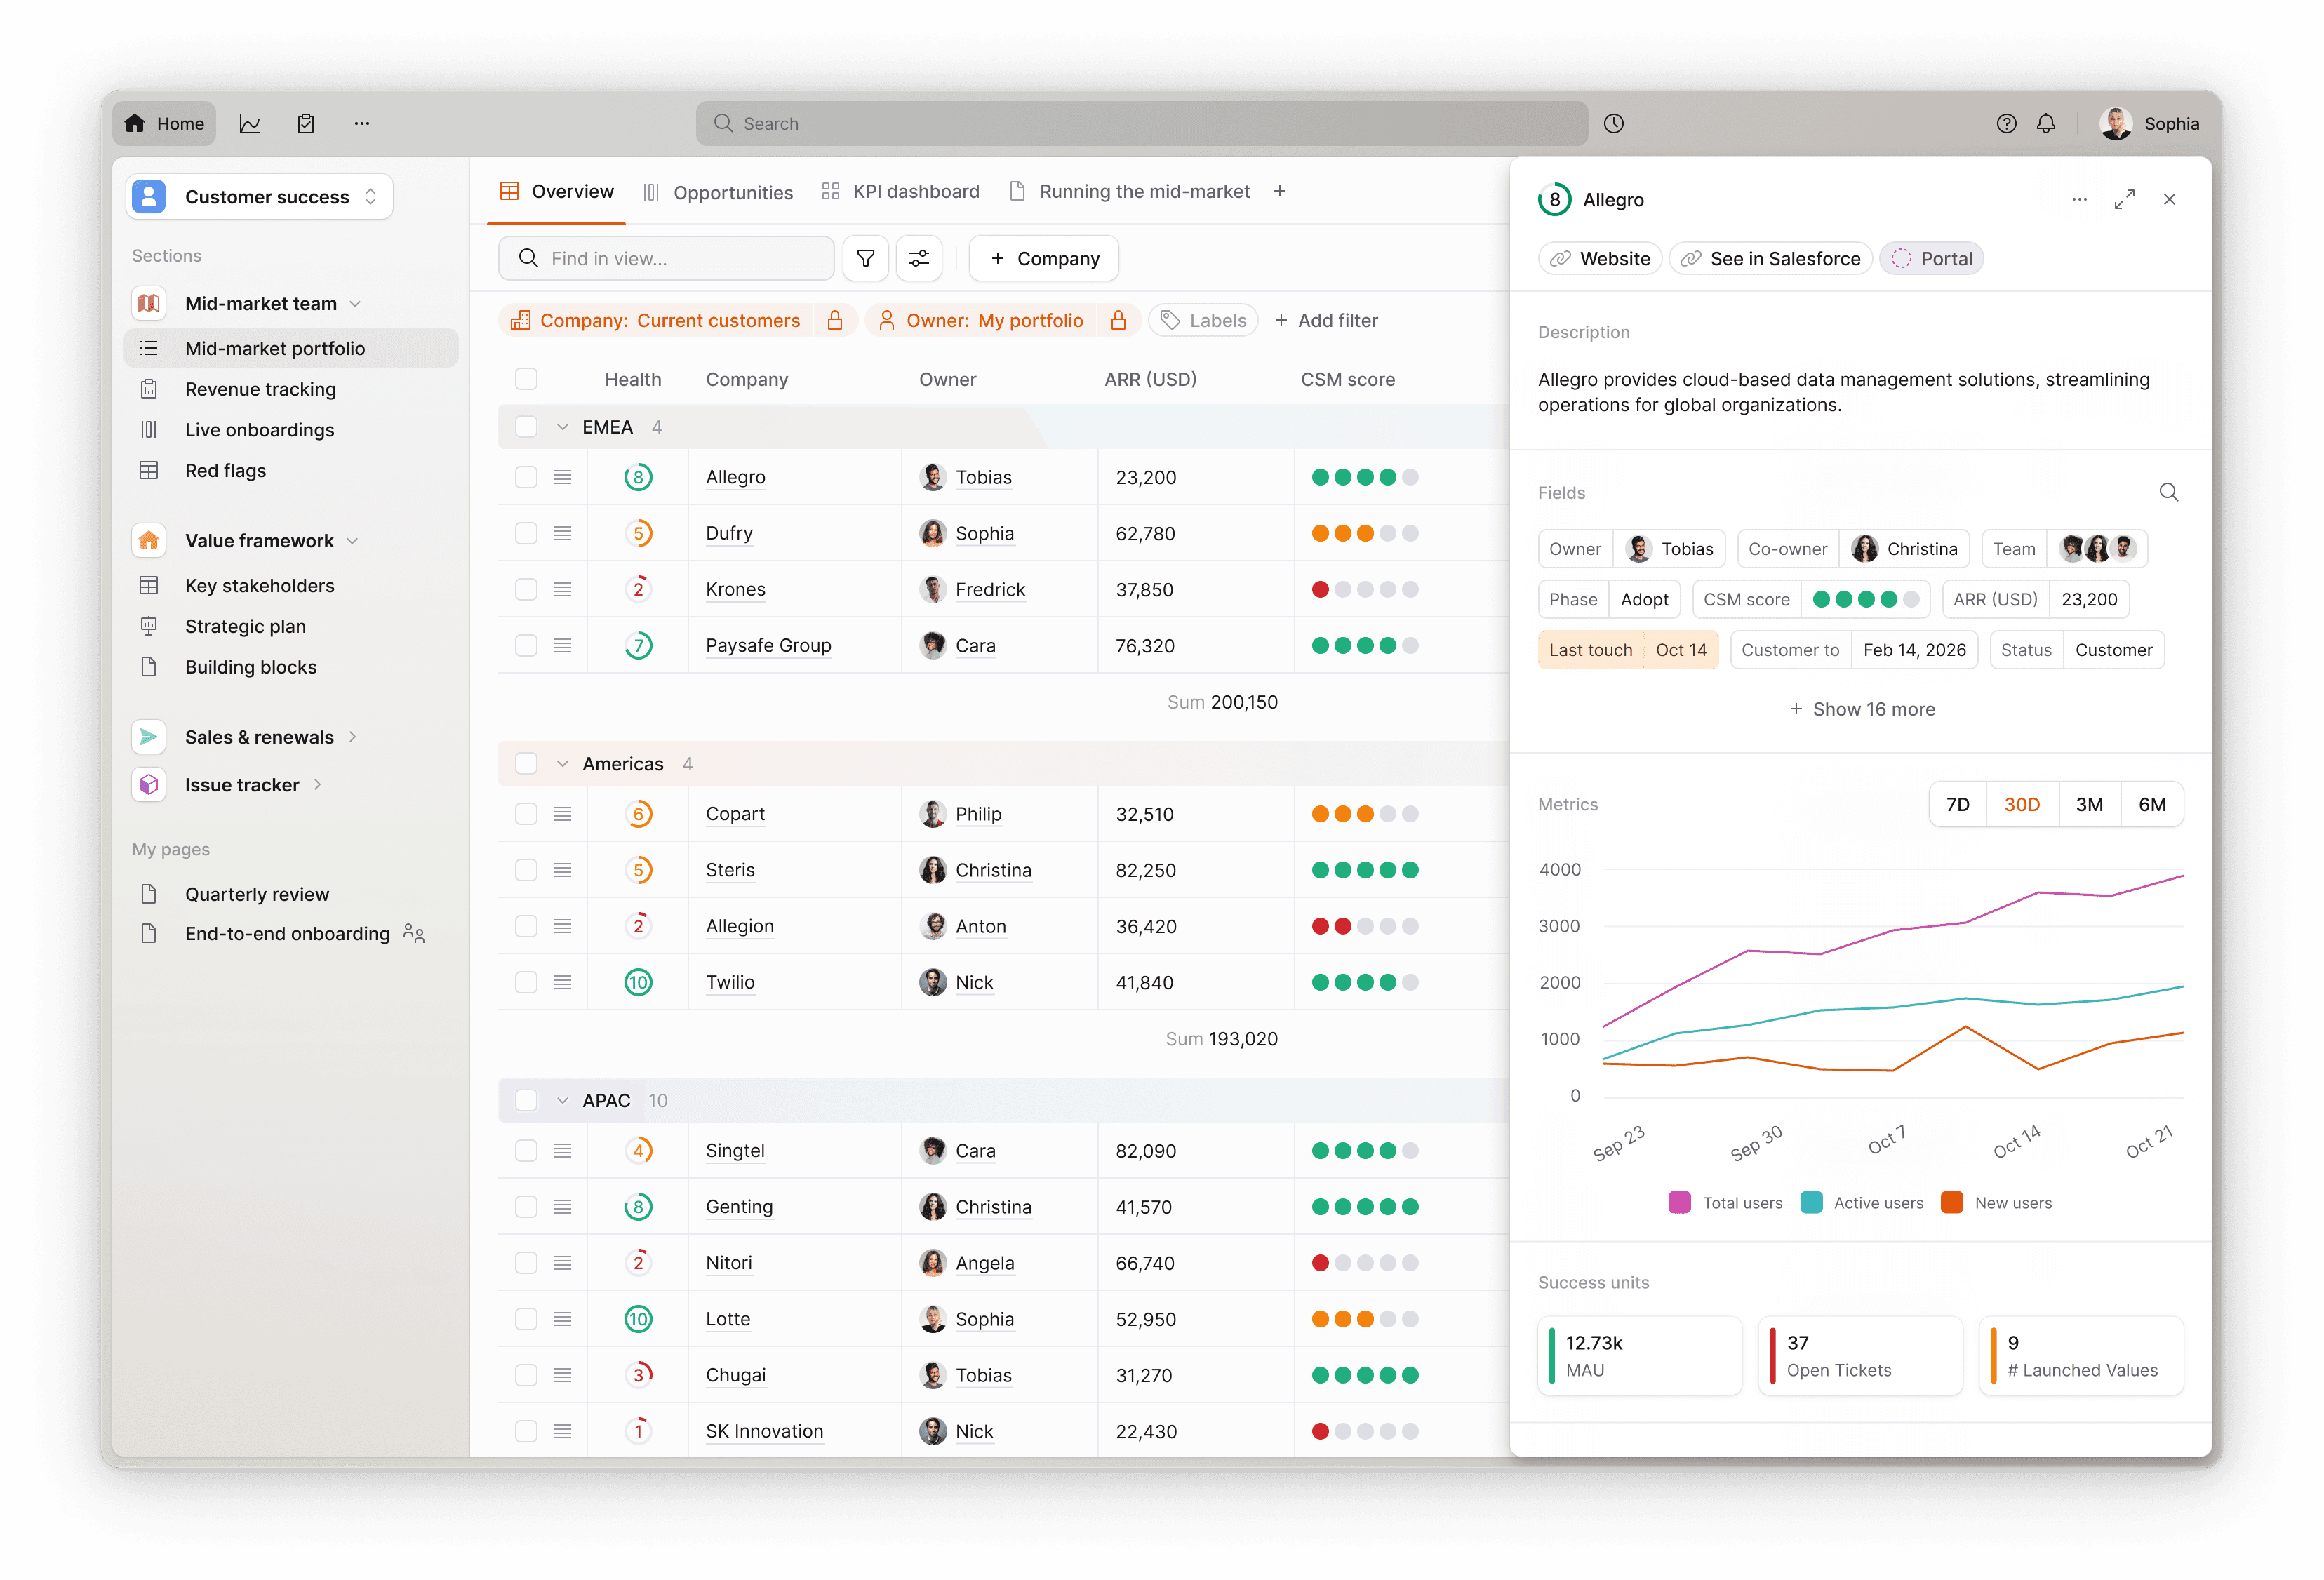Click the See in Salesforce button
The width and height of the screenshot is (2324, 1580).
point(1770,258)
